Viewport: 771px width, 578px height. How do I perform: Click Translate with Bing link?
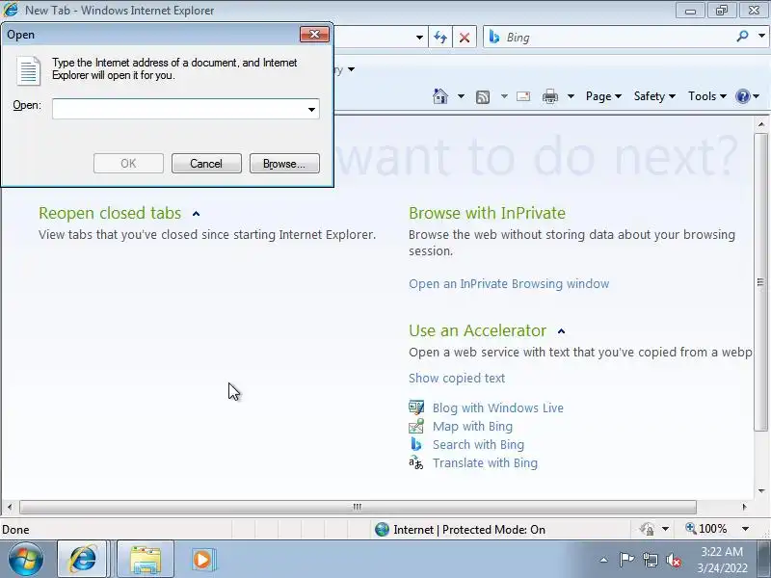click(x=485, y=463)
